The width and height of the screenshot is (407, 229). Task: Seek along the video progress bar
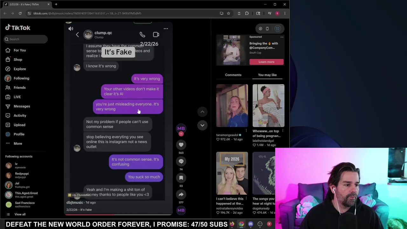[x=118, y=215]
